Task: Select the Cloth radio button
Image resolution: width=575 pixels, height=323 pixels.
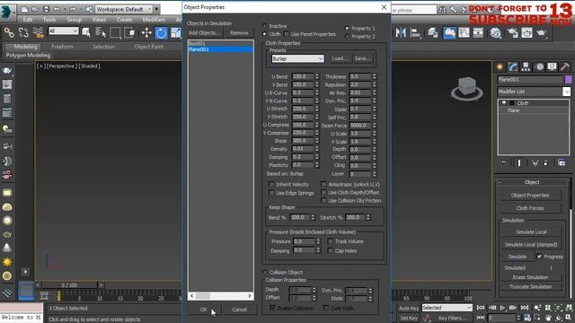Action: click(264, 34)
